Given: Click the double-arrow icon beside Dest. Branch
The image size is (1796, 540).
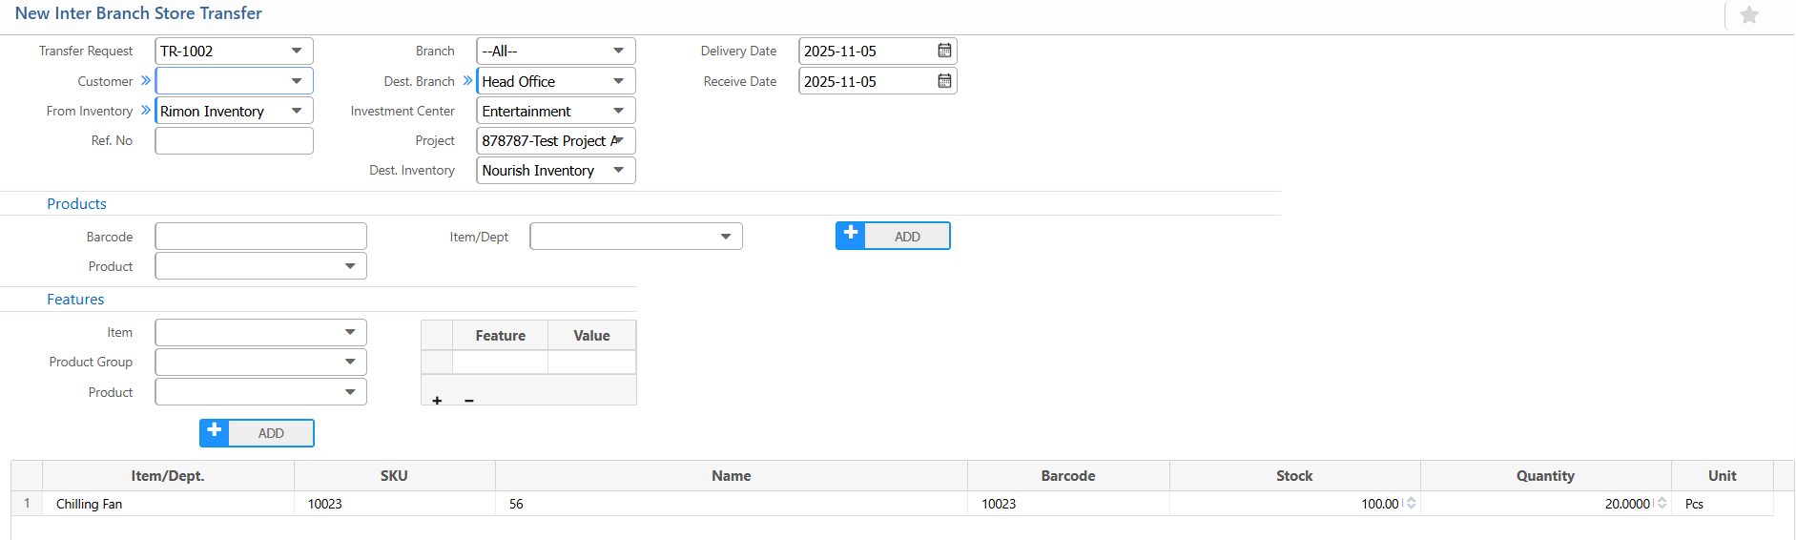Looking at the screenshot, I should click(x=467, y=81).
